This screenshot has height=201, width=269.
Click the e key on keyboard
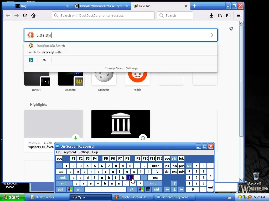pos(84,172)
